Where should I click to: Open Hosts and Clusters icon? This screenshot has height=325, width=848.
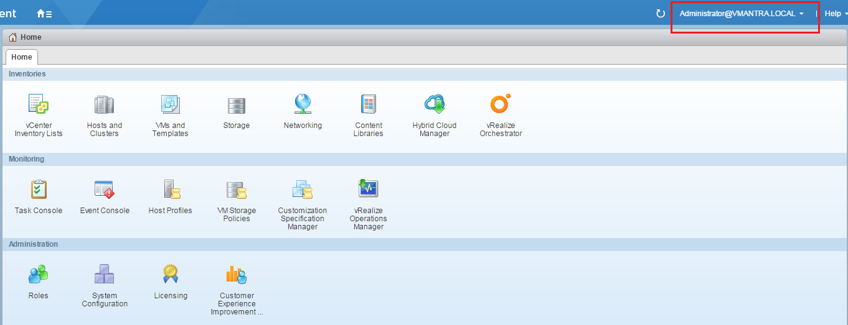104,104
